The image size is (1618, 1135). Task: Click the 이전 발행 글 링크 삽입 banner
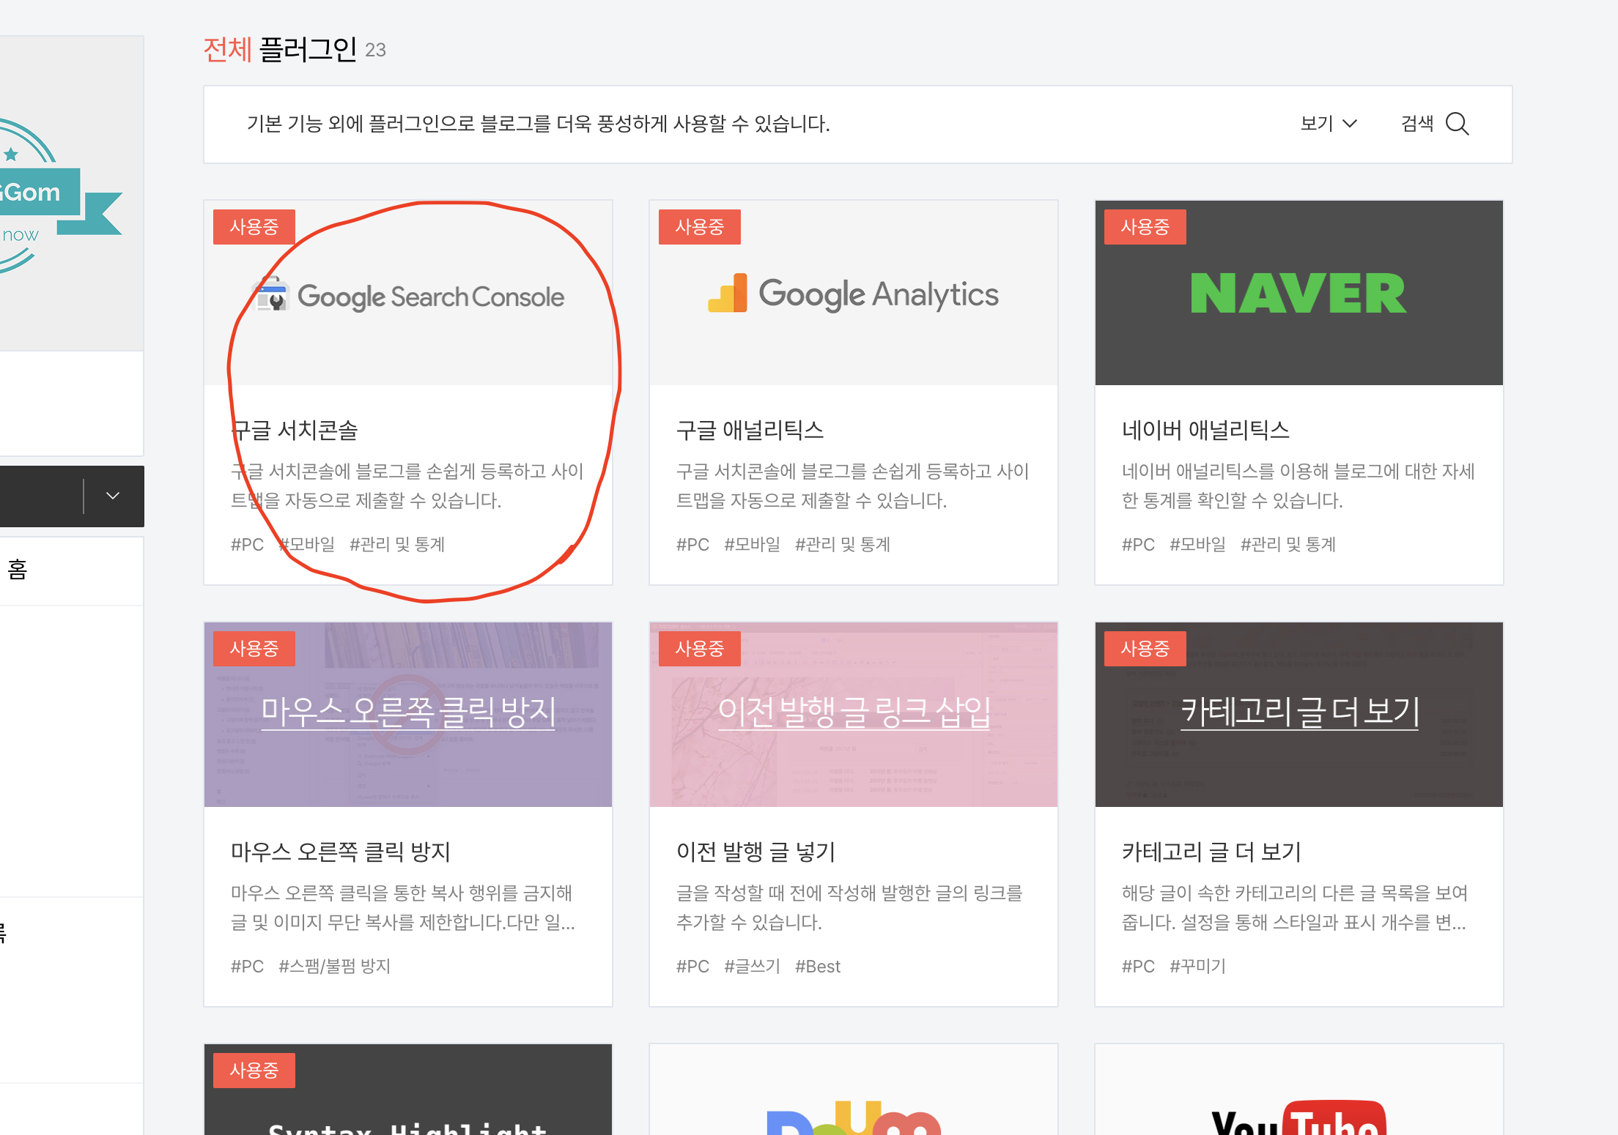point(853,714)
